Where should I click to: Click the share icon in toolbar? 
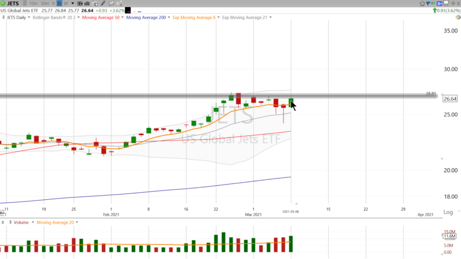click(x=120, y=3)
